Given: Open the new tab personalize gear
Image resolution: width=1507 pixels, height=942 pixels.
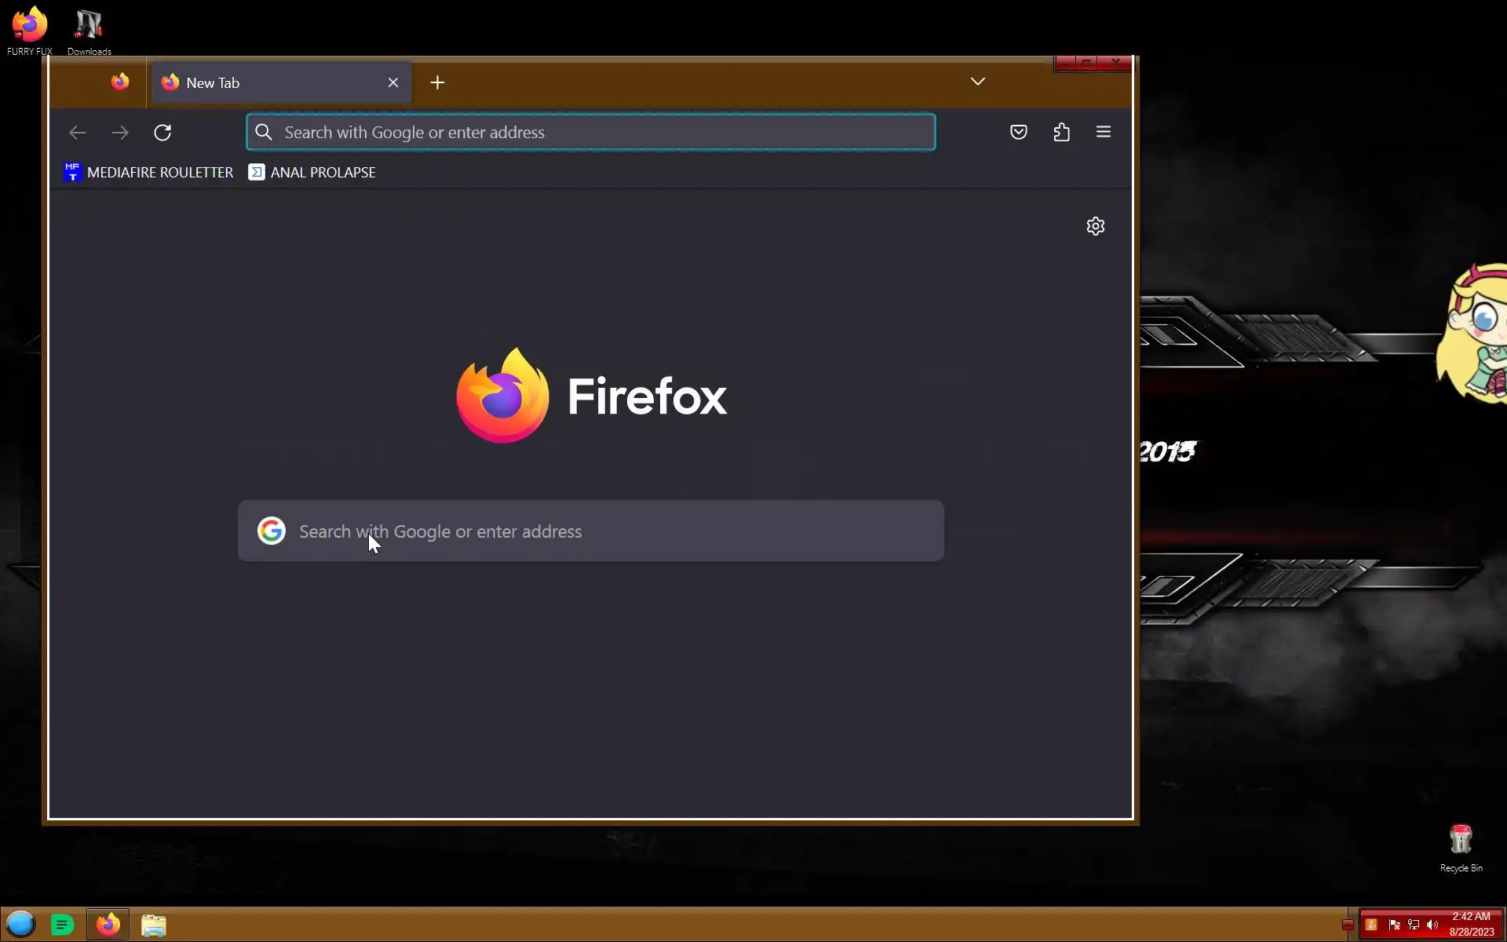Looking at the screenshot, I should [1095, 226].
